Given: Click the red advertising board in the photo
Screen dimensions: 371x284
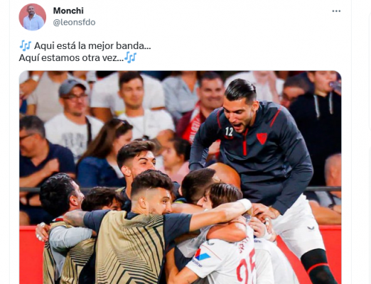Looking at the screenshot, I should click(30, 254).
